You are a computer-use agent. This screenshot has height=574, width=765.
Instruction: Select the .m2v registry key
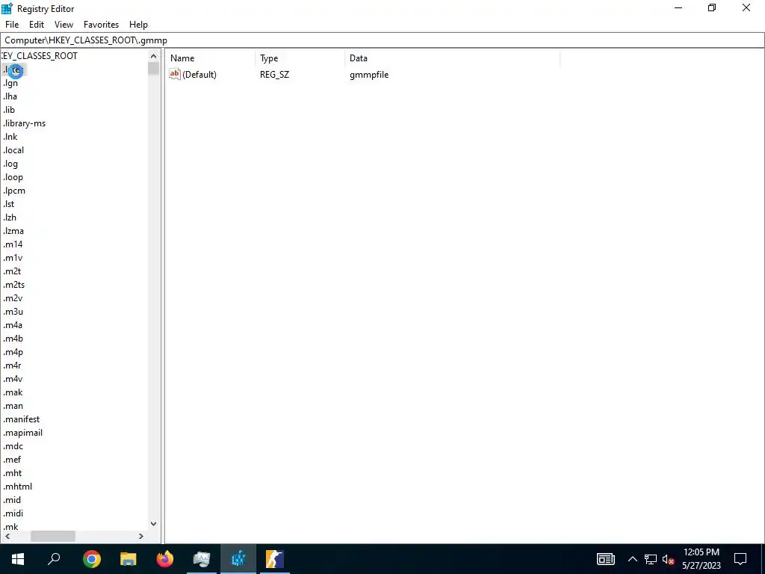(13, 298)
